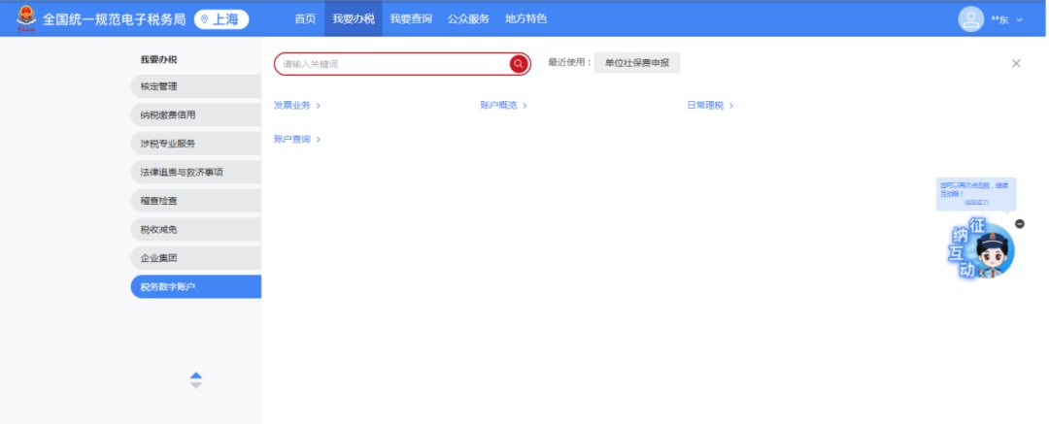
Task: Click recently used 单位社保费申报 button
Action: coord(637,63)
